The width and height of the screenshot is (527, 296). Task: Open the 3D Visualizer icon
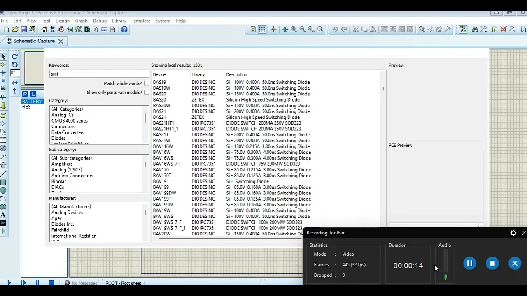point(70,30)
